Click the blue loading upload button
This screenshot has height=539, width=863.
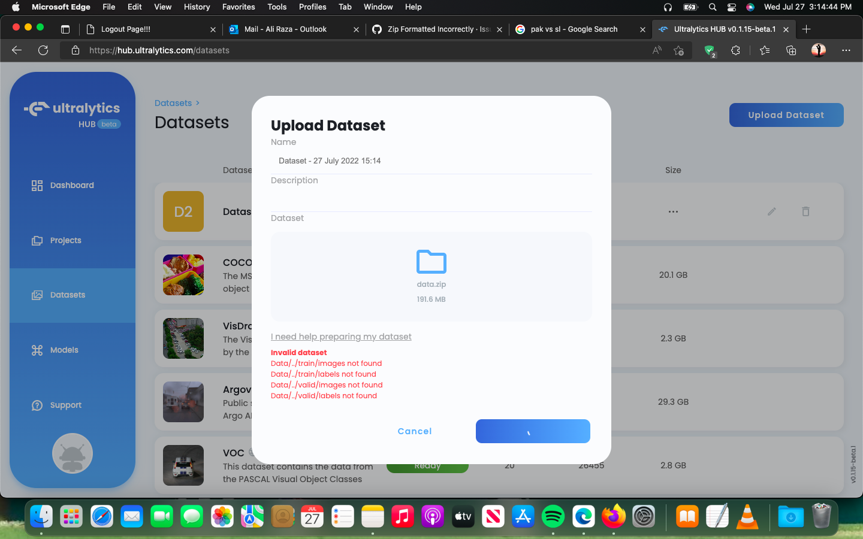[x=532, y=431]
